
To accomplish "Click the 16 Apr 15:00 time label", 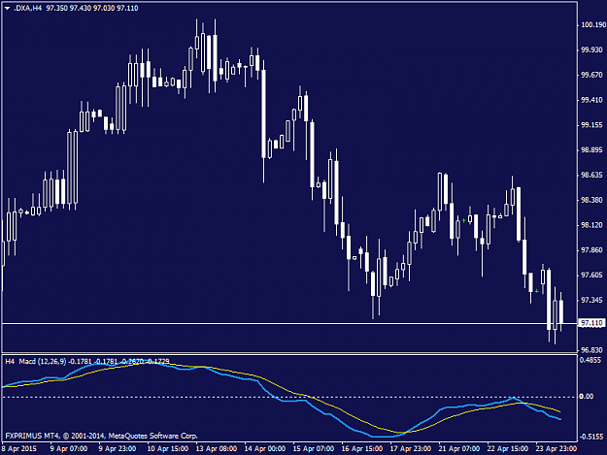I will [x=362, y=449].
